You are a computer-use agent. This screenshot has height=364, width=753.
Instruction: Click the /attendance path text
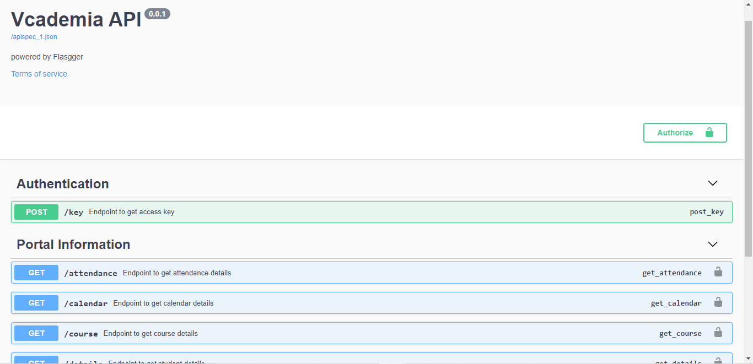90,273
